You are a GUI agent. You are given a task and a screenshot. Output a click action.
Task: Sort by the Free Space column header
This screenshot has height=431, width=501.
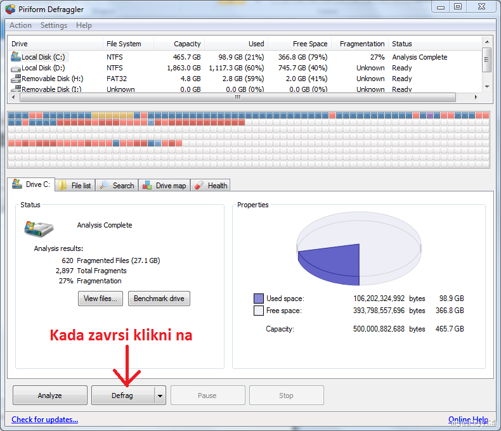tap(300, 44)
